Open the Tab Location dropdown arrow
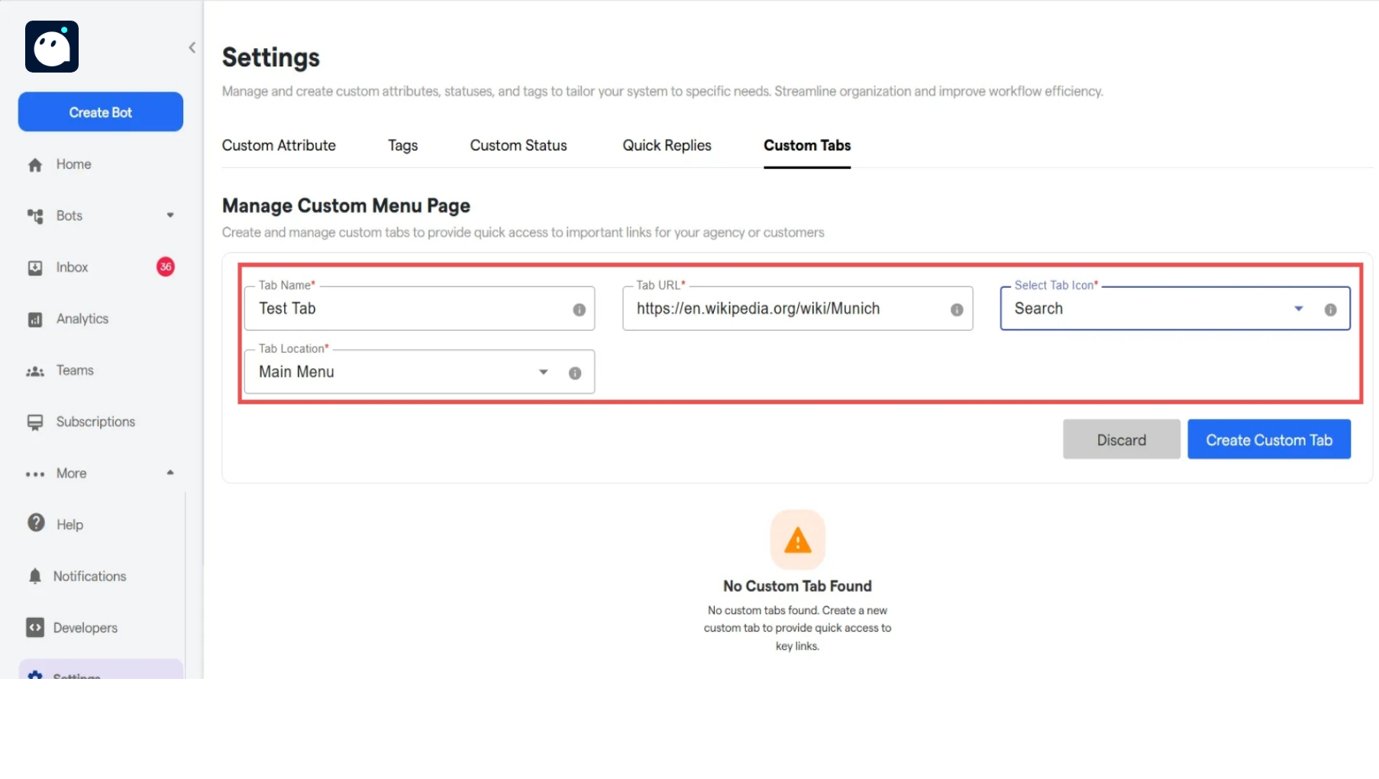 (x=544, y=372)
